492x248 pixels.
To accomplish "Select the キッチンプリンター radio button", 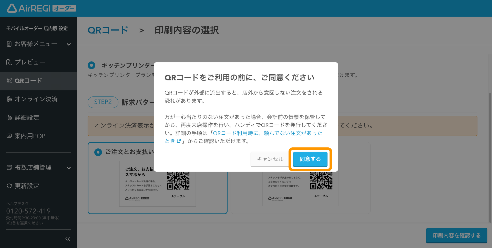I will click(91, 65).
